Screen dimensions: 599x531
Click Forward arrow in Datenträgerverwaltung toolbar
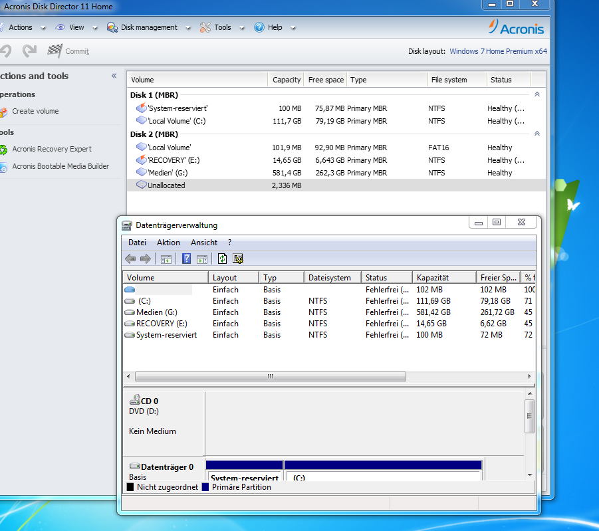click(146, 259)
